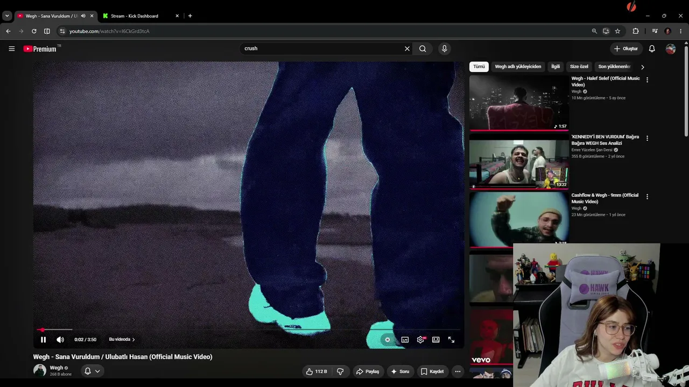Screen dimensions: 689x387
Task: Open a new browser tab
Action: coord(190,16)
